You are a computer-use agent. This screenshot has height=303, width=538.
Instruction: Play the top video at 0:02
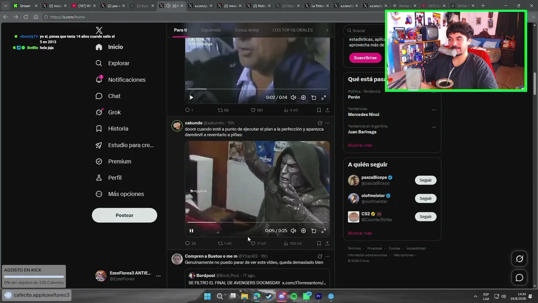(x=191, y=98)
